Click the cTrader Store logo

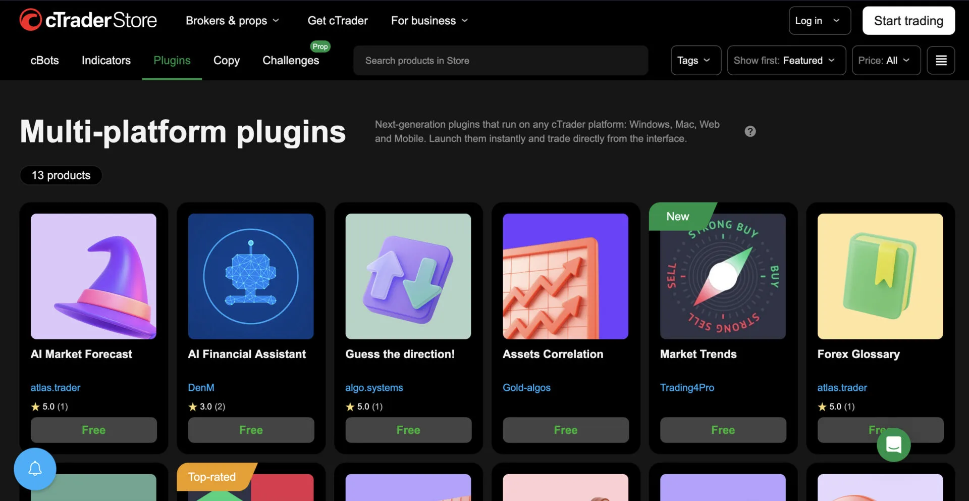88,20
